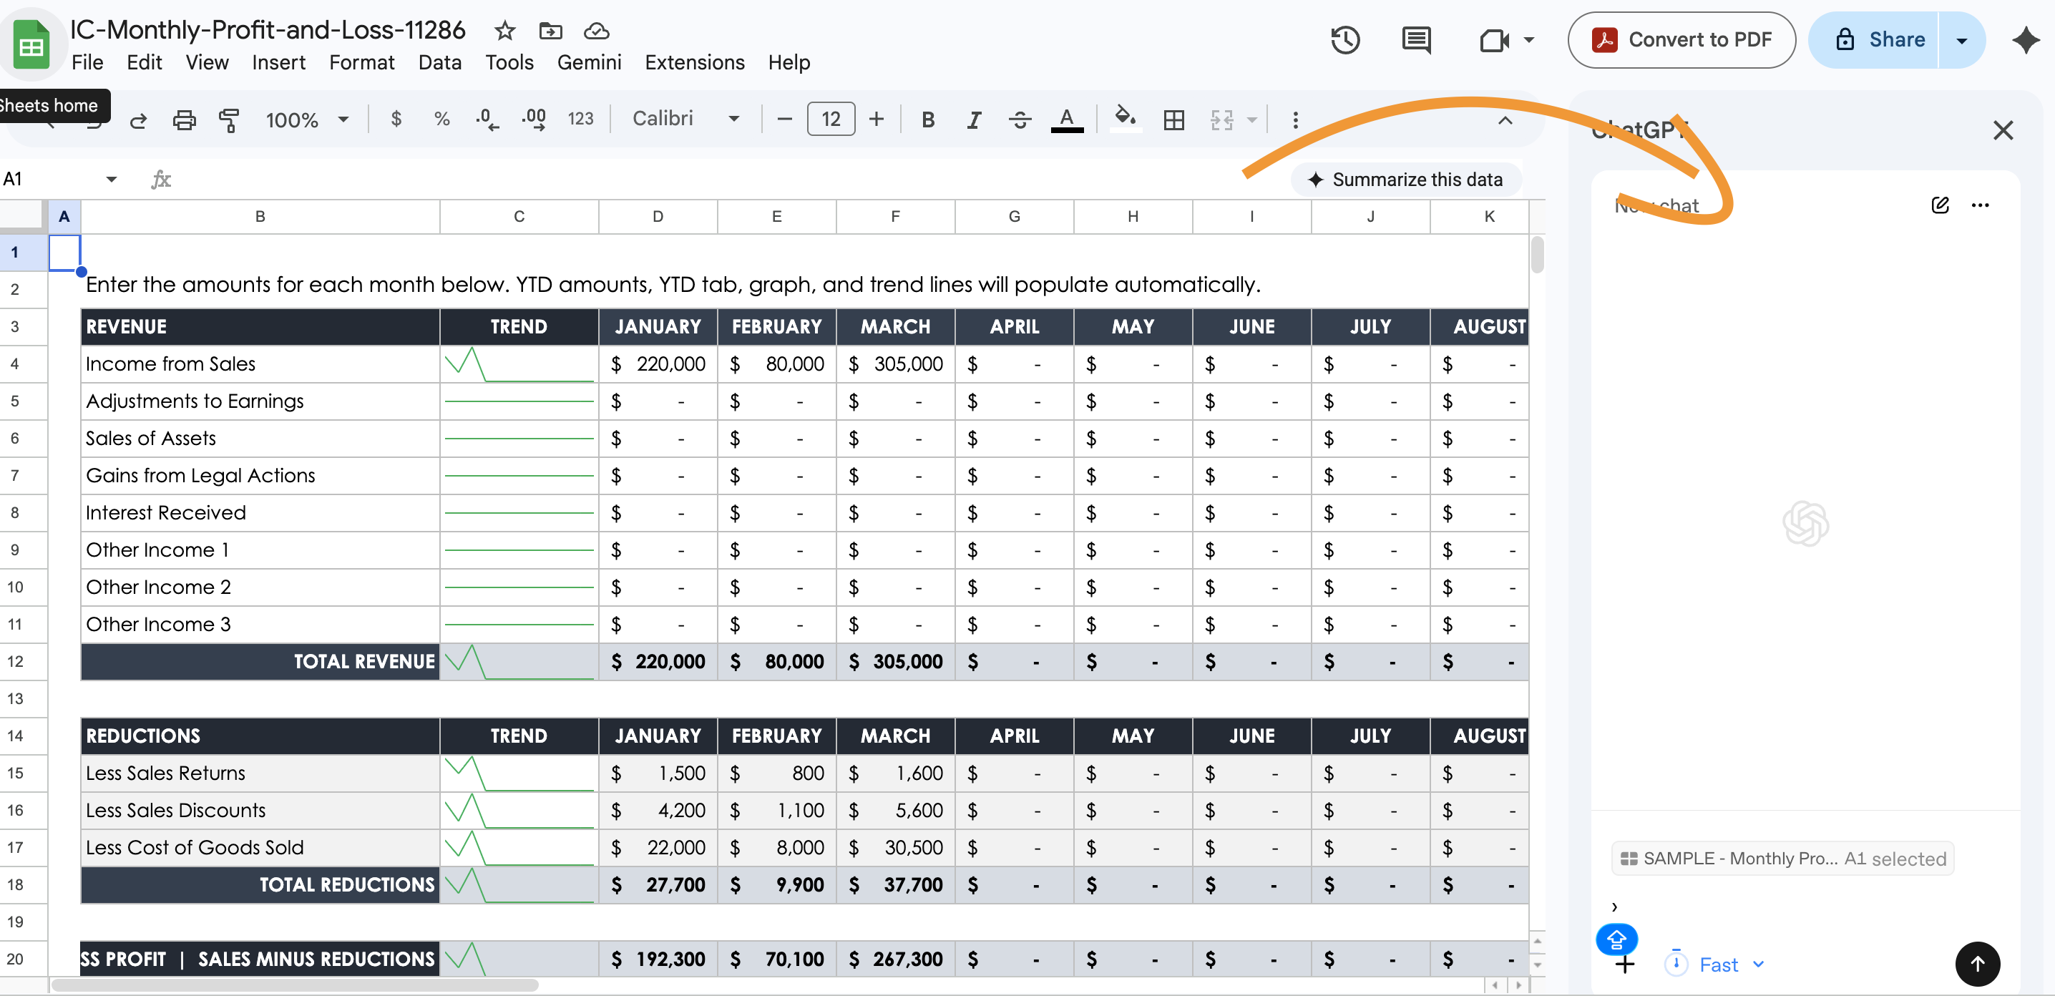The height and width of the screenshot is (996, 2055).
Task: Open the text color picker
Action: pyautogui.click(x=1066, y=119)
